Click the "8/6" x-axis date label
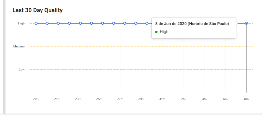Viewport: 262px width, 115px height. pyautogui.click(x=246, y=99)
